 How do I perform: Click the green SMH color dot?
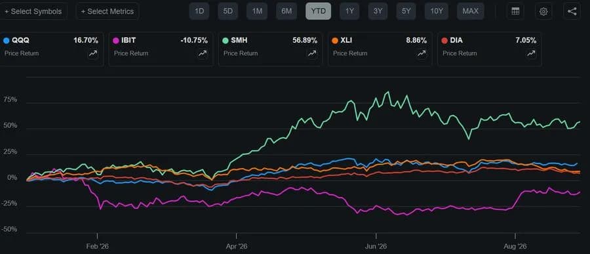226,41
